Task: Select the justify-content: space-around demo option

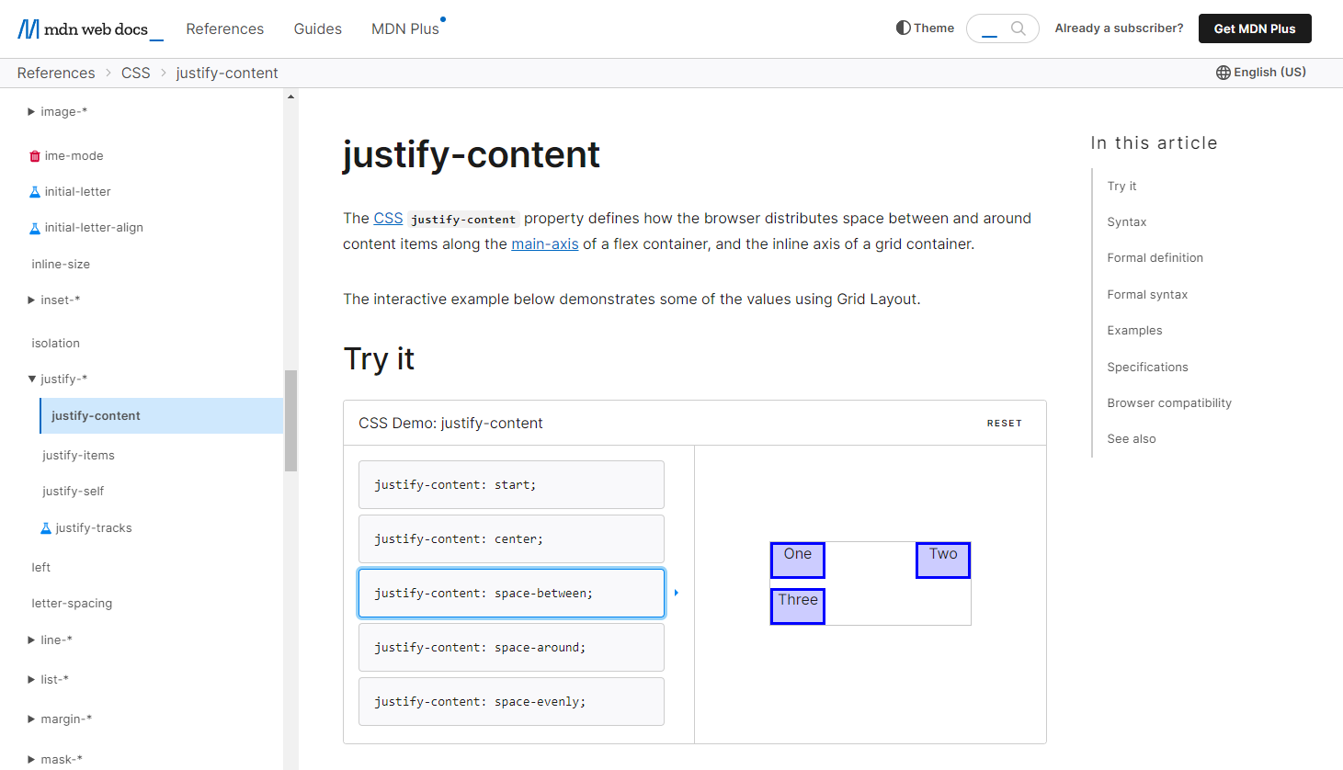Action: 511,647
